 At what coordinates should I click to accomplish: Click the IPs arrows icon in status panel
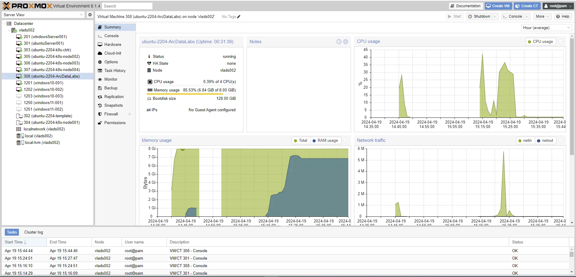[x=148, y=110]
